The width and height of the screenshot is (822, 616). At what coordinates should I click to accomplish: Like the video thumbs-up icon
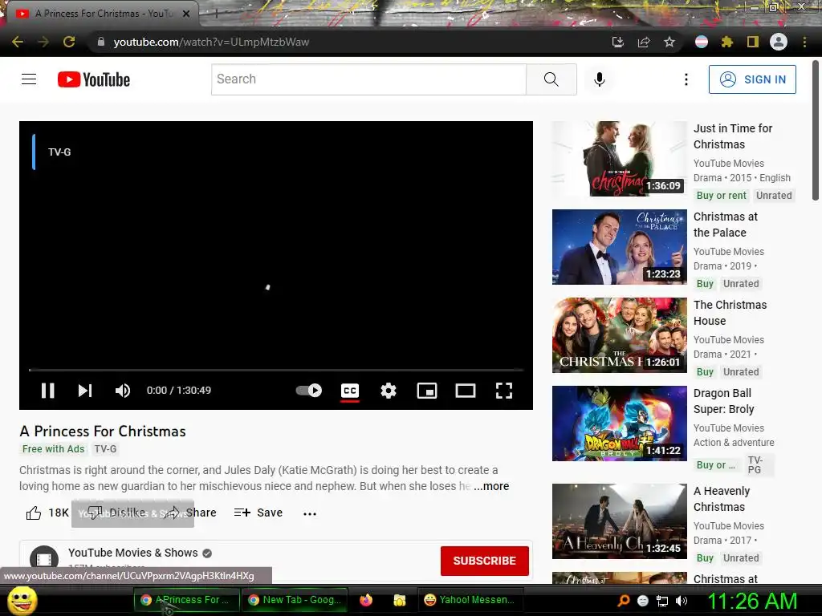[x=34, y=513]
